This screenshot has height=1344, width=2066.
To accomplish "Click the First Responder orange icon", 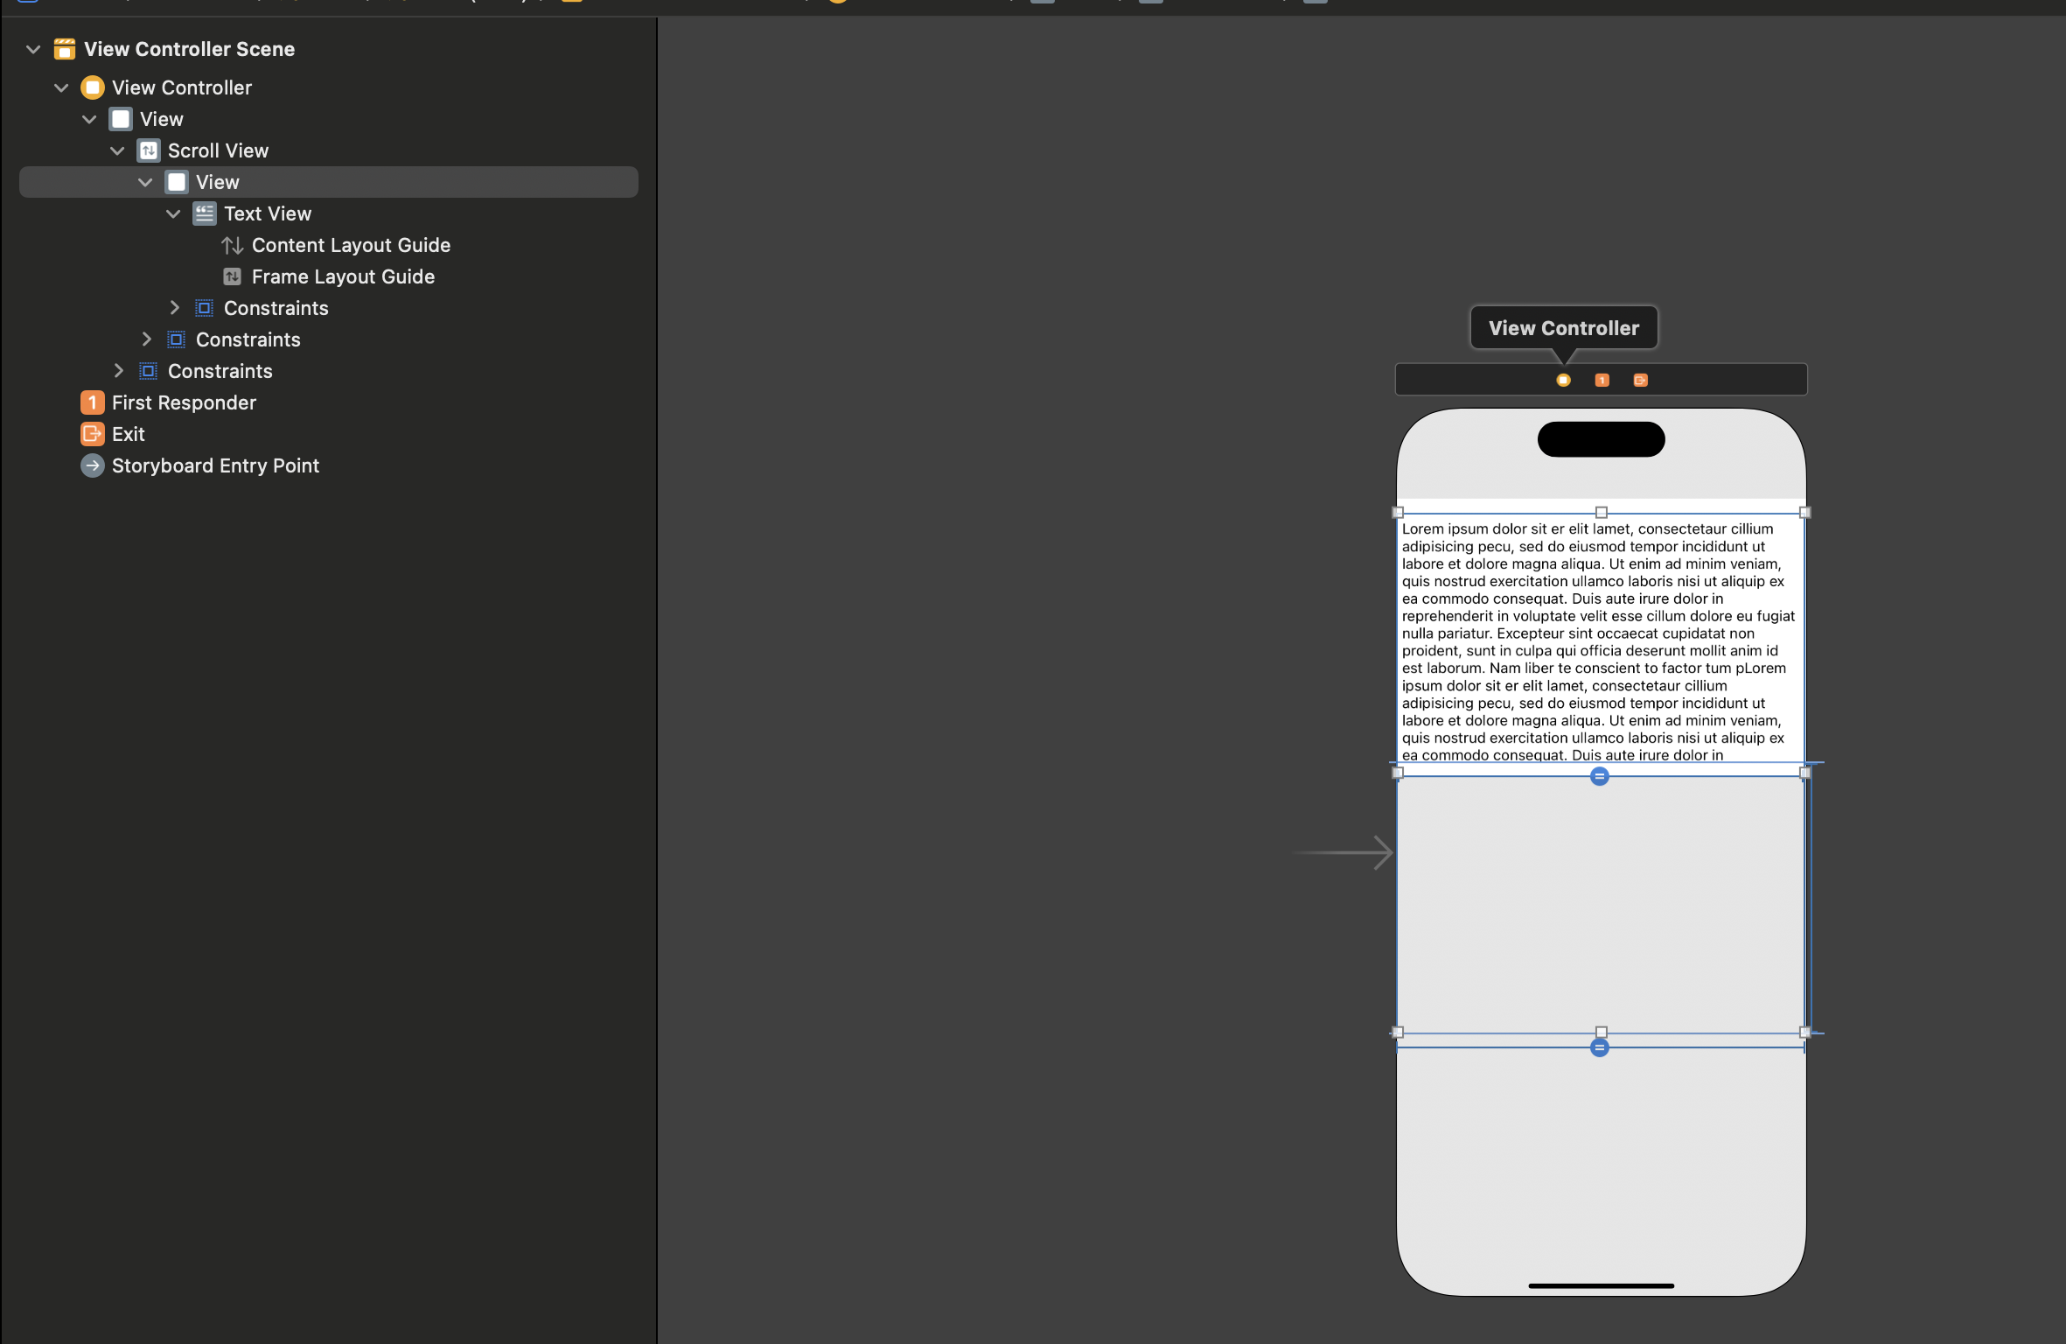I will pos(92,402).
